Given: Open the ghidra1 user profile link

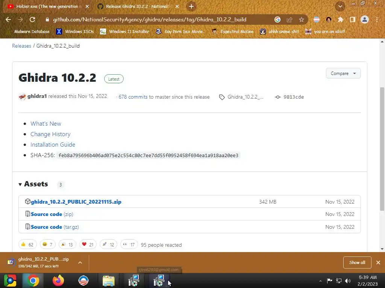Looking at the screenshot, I should point(37,96).
